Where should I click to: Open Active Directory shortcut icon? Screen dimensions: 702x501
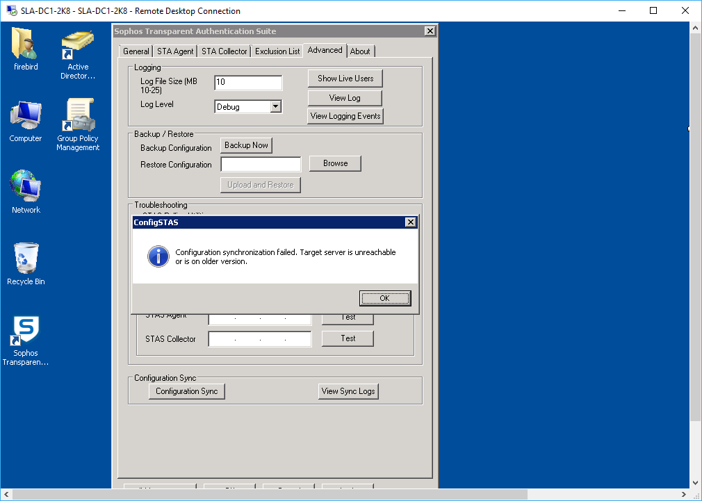pos(78,55)
